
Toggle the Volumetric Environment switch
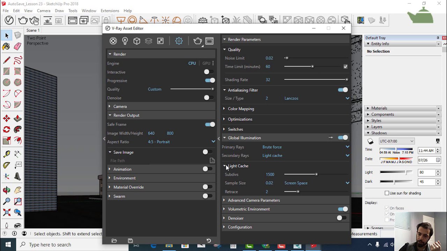(343, 209)
